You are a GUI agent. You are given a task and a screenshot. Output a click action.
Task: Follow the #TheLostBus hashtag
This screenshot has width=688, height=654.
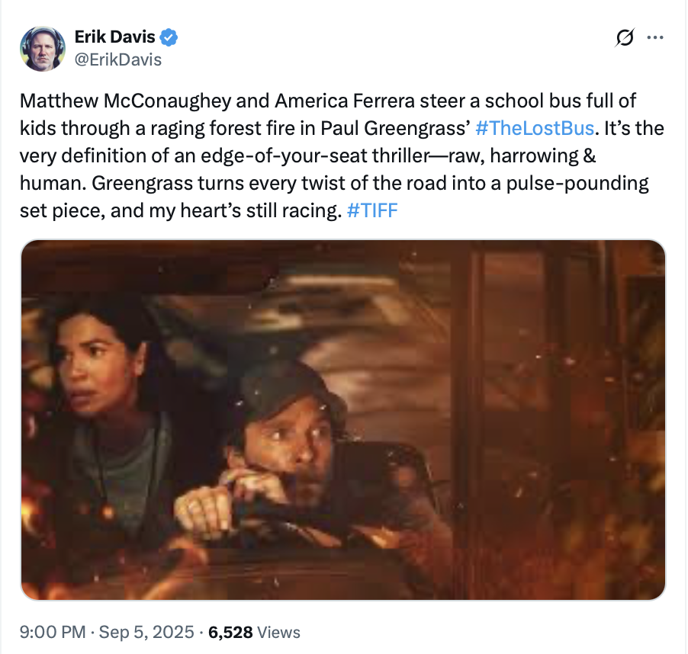534,127
